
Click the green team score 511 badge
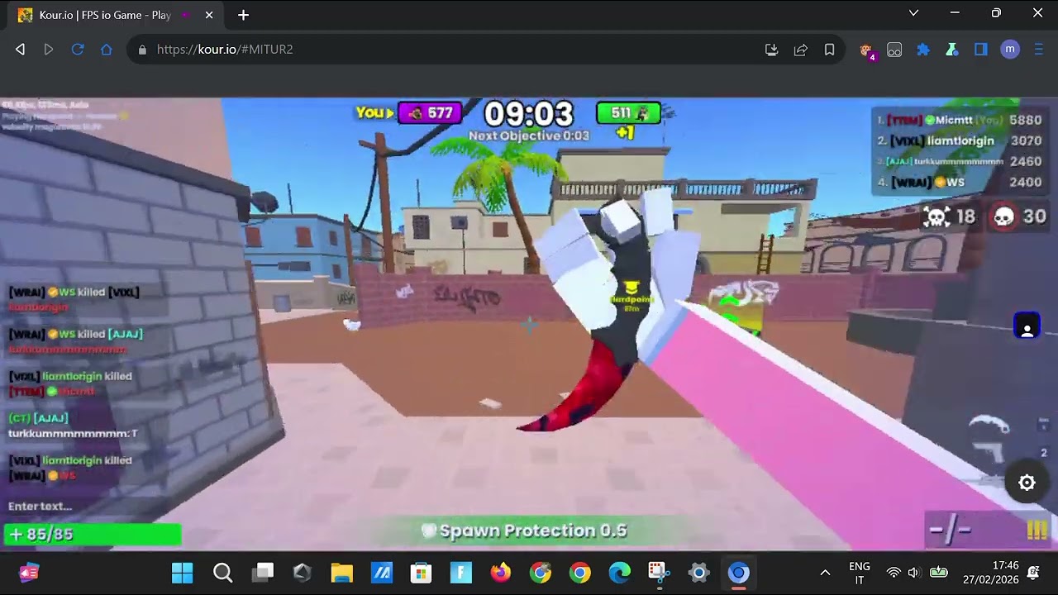628,113
